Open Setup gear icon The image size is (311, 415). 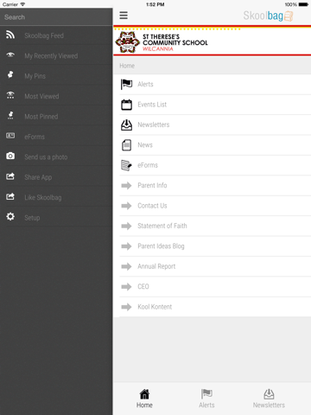click(10, 216)
